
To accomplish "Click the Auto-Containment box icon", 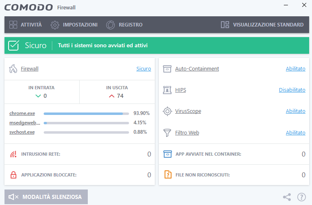I will pyautogui.click(x=167, y=69).
